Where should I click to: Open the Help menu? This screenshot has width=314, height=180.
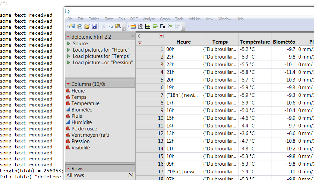click(240, 19)
